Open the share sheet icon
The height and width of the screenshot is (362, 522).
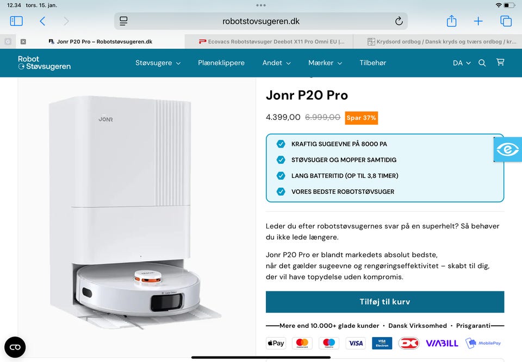coord(451,21)
